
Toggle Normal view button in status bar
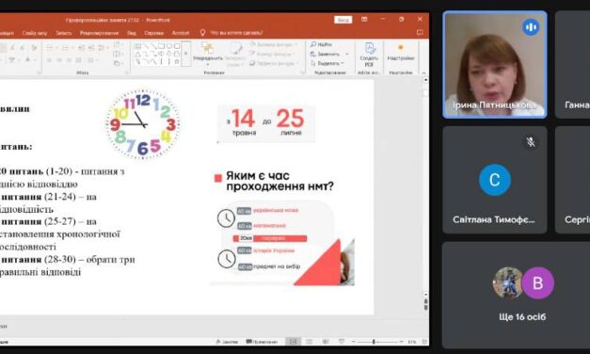click(293, 342)
